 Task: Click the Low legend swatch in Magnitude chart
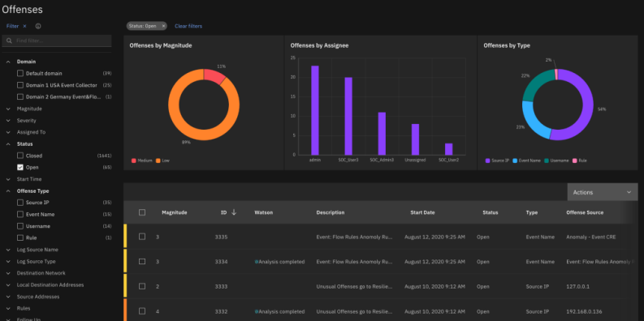[x=158, y=160]
